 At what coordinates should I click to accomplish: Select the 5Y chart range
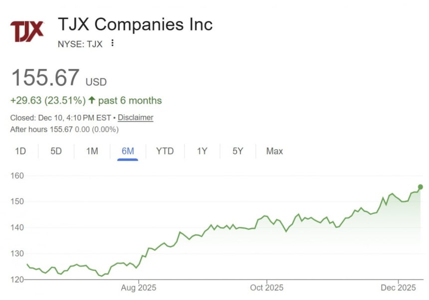[237, 151]
